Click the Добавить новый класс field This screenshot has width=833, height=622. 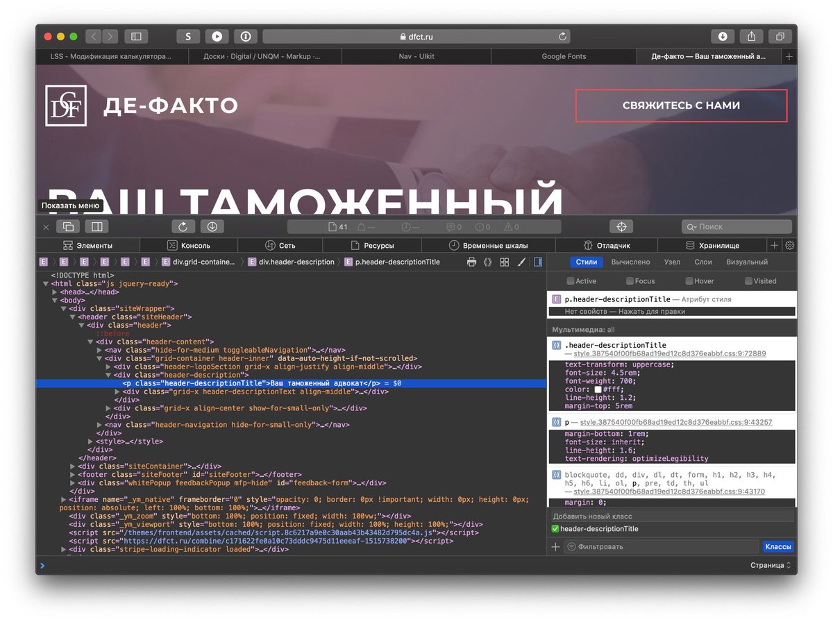(672, 516)
